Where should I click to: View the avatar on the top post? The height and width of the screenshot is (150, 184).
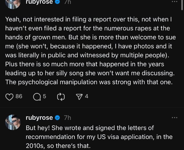(13, 3)
